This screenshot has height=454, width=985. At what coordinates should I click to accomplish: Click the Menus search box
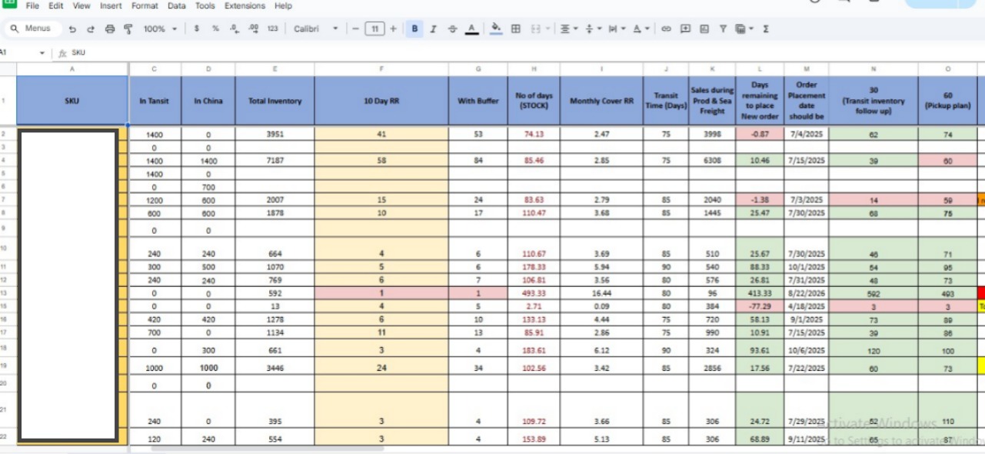[32, 28]
